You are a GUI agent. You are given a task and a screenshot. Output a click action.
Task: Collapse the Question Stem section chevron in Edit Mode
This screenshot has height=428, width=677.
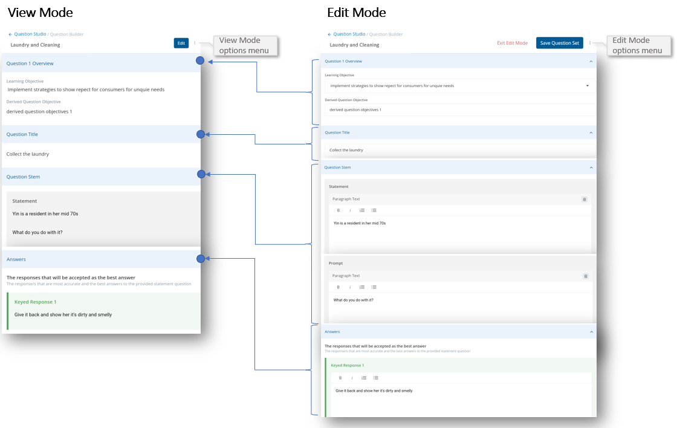(x=591, y=167)
